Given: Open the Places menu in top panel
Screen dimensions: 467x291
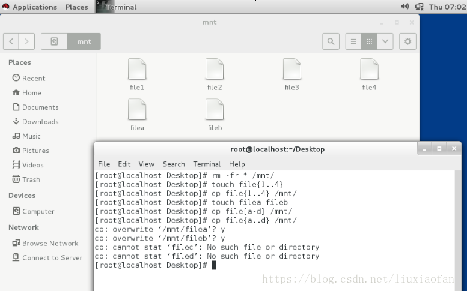Looking at the screenshot, I should tap(76, 7).
